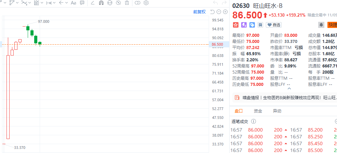337x153 pixels.
Task: Click the 85.500 trade price row
Action: (314, 150)
